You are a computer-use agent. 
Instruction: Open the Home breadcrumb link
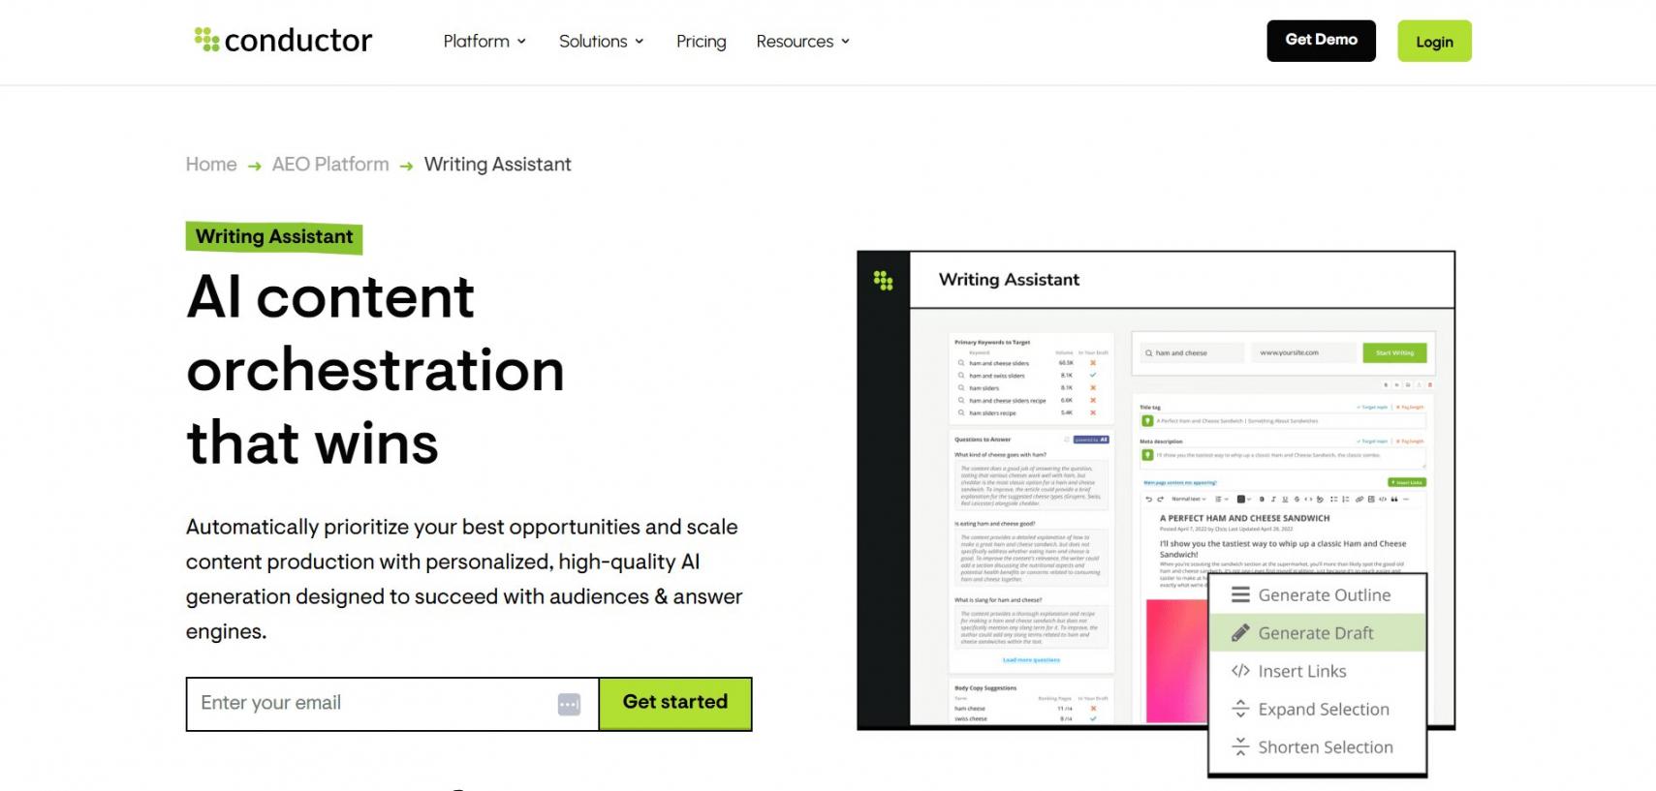coord(211,165)
